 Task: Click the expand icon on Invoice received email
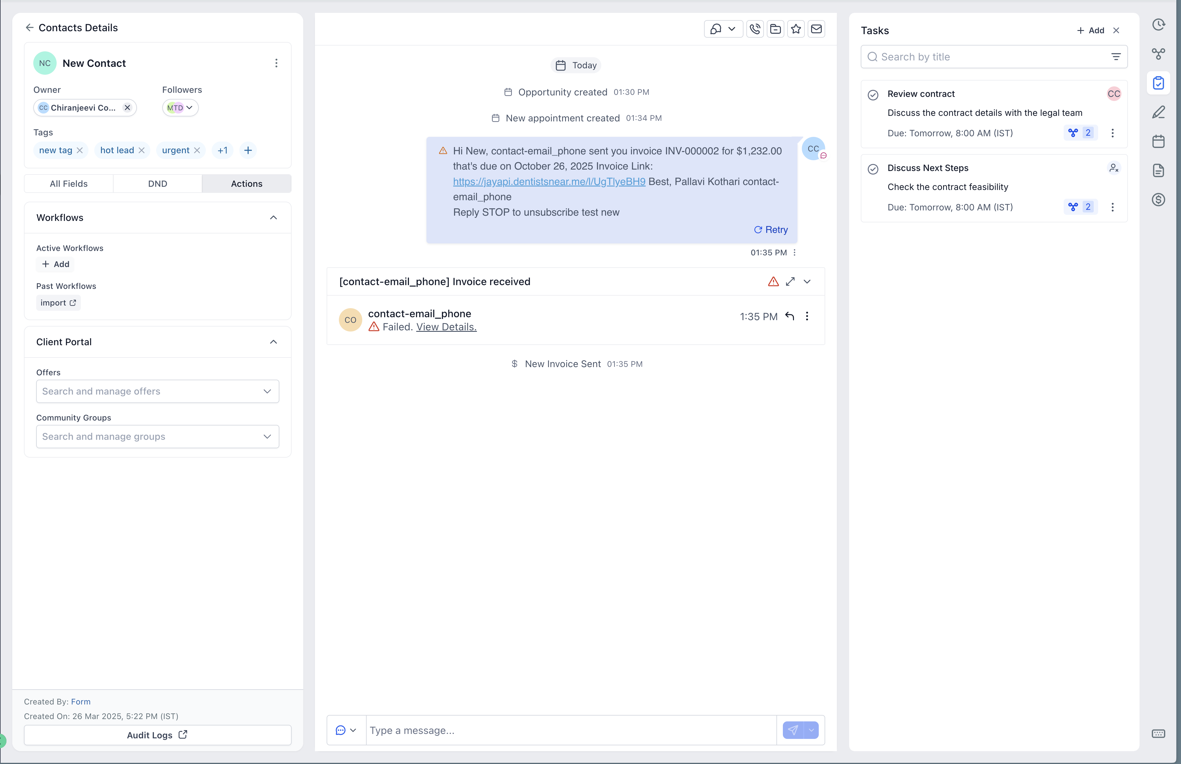pyautogui.click(x=790, y=281)
